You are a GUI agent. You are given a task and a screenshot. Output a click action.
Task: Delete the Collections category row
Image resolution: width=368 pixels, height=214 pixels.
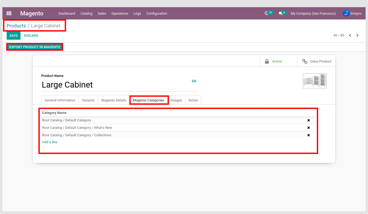[309, 135]
